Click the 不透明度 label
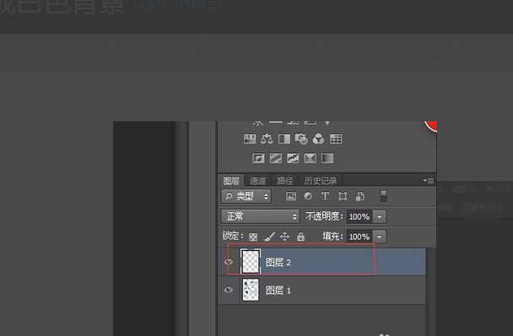 [324, 216]
